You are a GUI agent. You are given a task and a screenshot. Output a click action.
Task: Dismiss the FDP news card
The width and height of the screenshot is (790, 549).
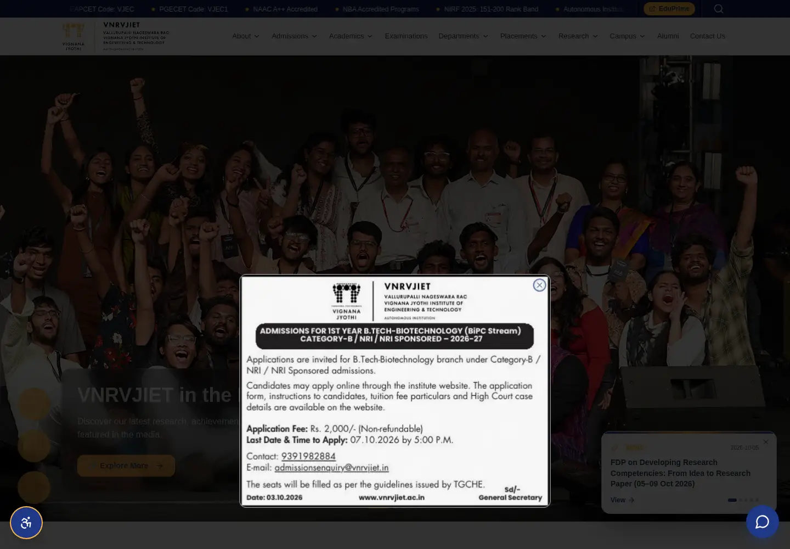tap(766, 442)
